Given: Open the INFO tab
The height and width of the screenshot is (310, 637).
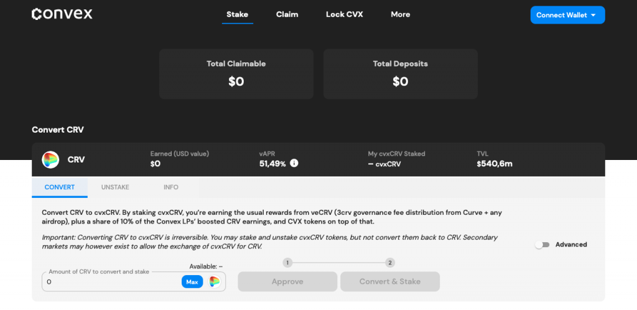Looking at the screenshot, I should (171, 187).
